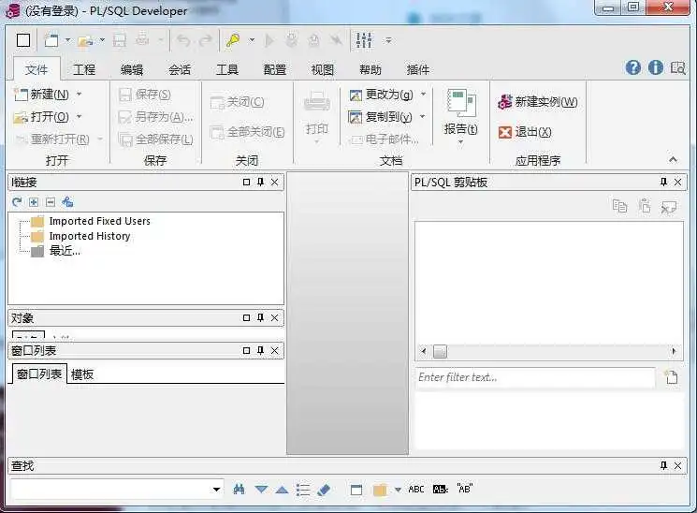Click binoculars find icon in 查找 bar

239,490
